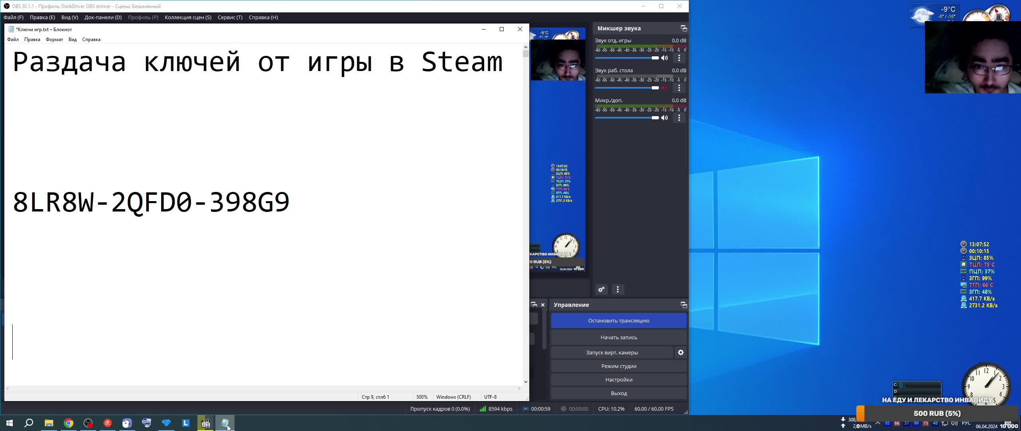Open options menu for Звук раб. стола
1021x431 pixels.
tap(679, 88)
